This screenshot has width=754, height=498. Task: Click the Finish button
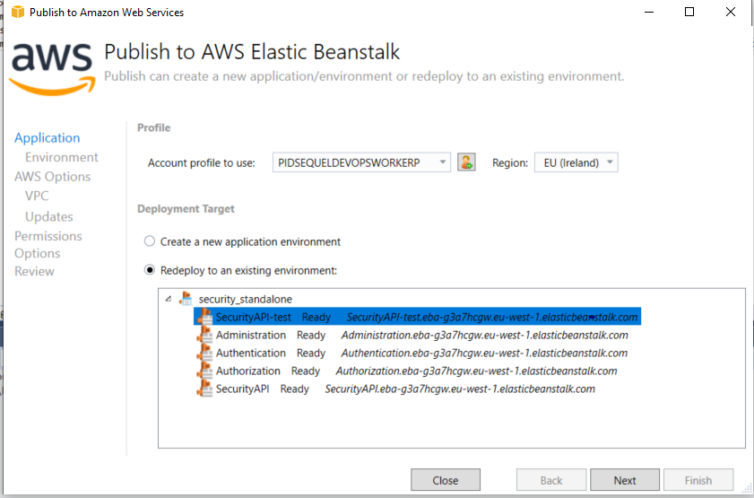coord(698,480)
